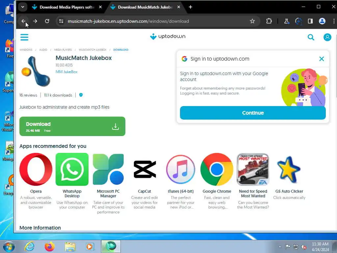The width and height of the screenshot is (337, 253).
Task: Open Windows Media Player taskbar icon
Action: (90, 246)
